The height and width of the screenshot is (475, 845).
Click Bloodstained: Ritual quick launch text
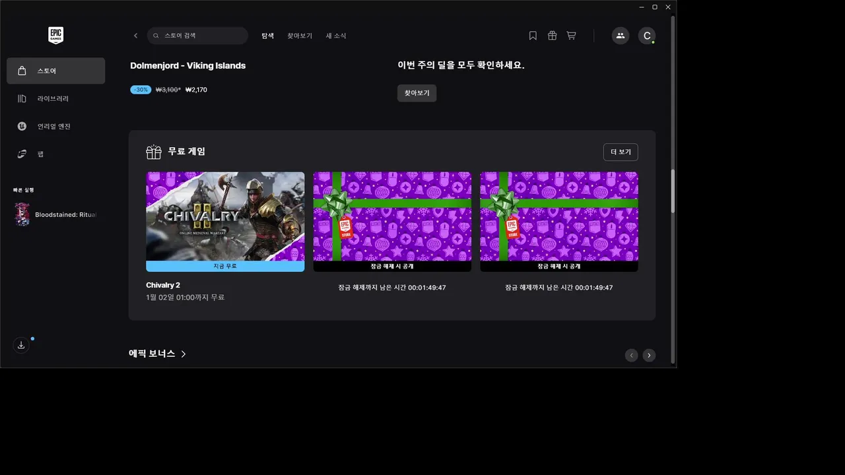[66, 214]
